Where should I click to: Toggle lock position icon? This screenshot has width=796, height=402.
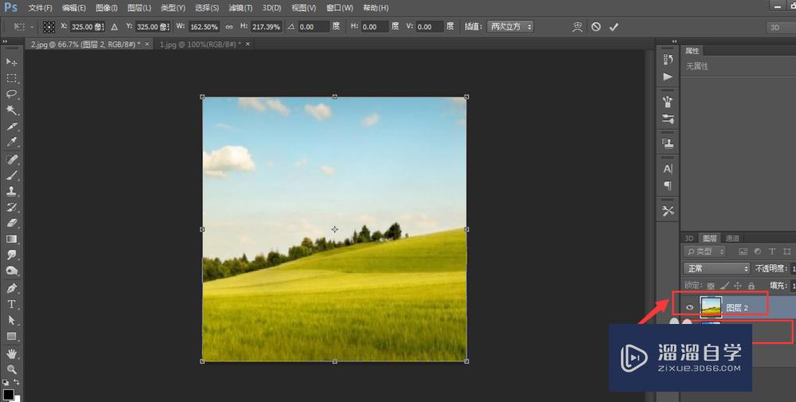738,286
